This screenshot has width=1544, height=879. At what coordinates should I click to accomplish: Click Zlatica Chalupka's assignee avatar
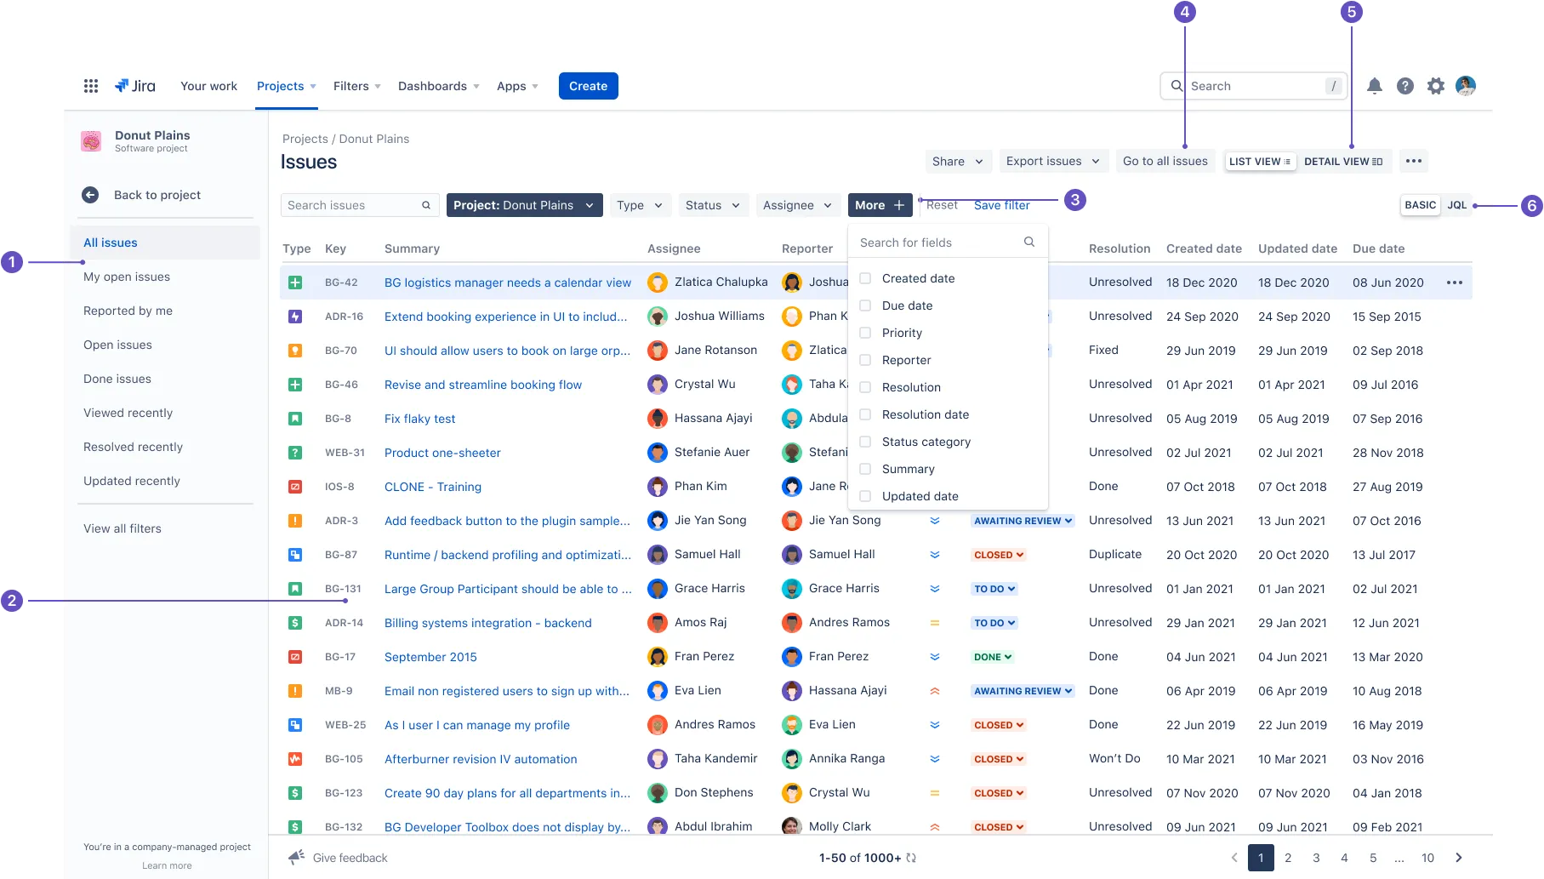click(x=658, y=283)
